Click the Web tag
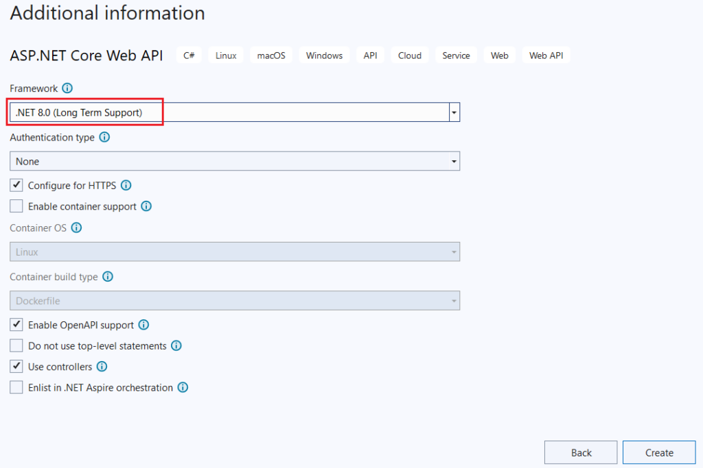 (500, 56)
